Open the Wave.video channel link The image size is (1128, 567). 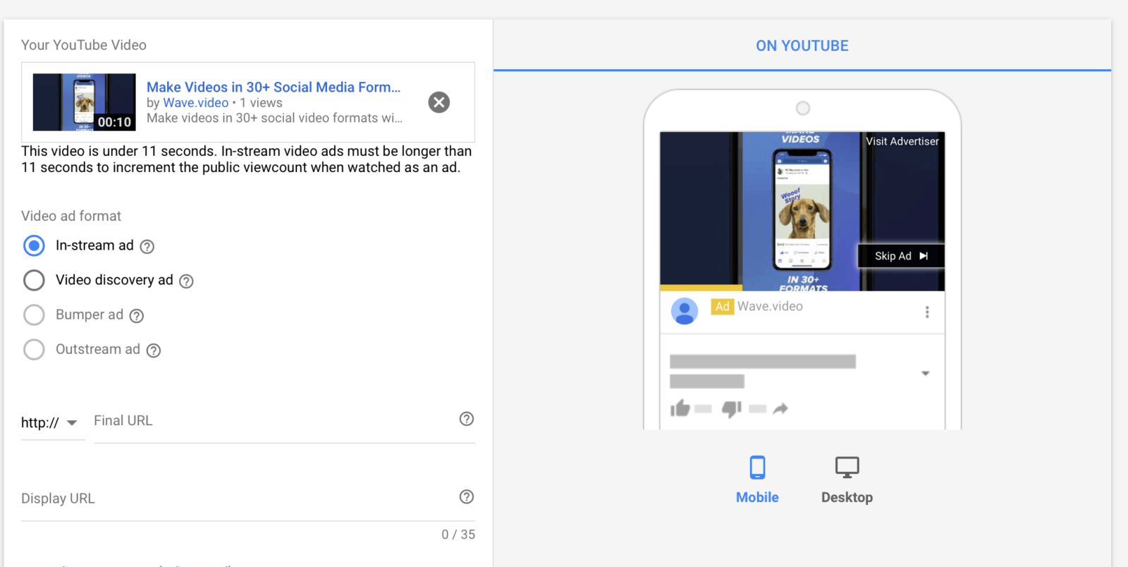[x=196, y=103]
